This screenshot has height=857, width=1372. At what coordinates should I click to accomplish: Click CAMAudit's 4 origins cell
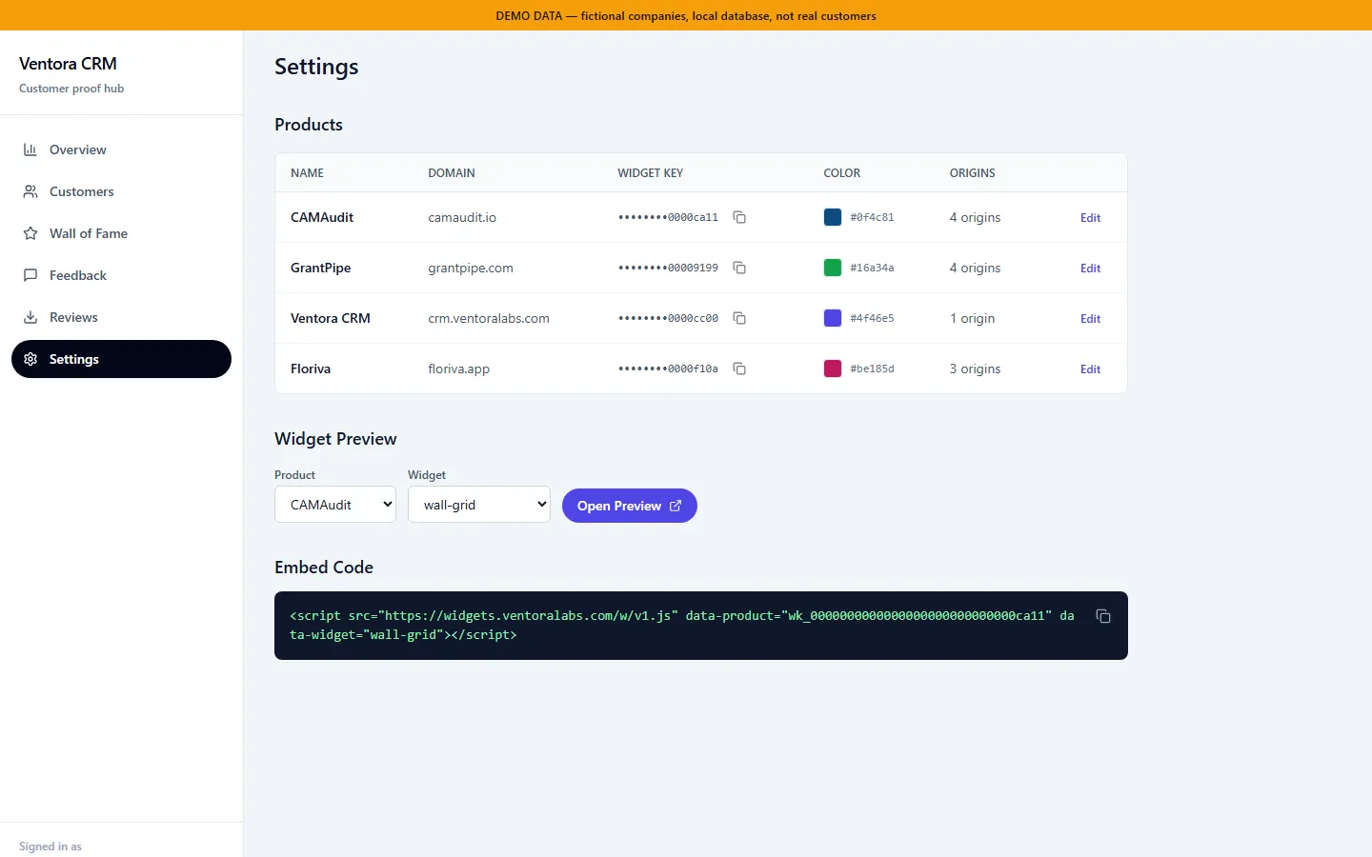click(x=975, y=217)
